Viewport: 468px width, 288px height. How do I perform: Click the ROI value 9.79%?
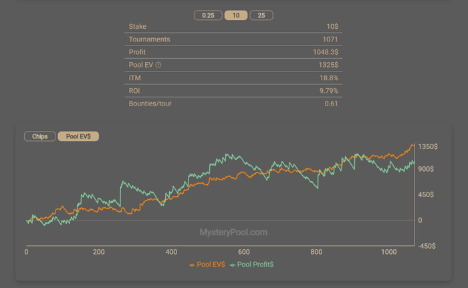328,91
